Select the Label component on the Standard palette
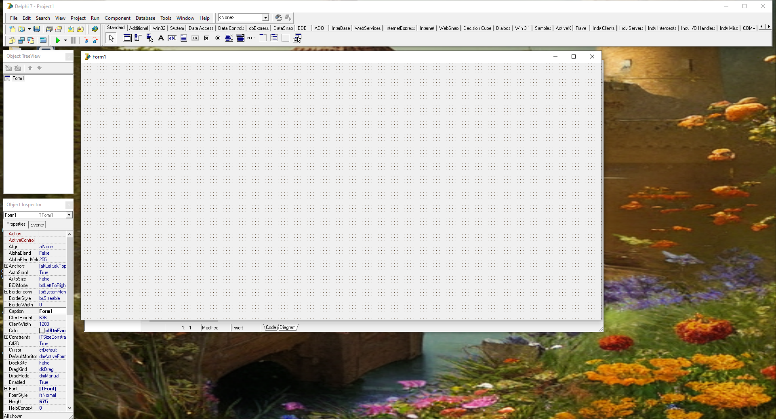The width and height of the screenshot is (776, 419). tap(161, 38)
